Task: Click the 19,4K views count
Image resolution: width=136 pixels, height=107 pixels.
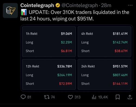Action: point(103,97)
